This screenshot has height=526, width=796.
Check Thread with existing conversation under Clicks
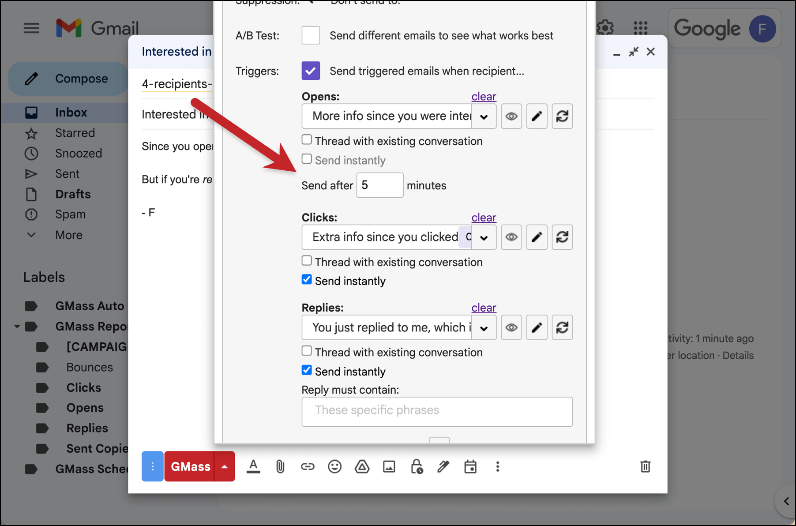tap(307, 261)
